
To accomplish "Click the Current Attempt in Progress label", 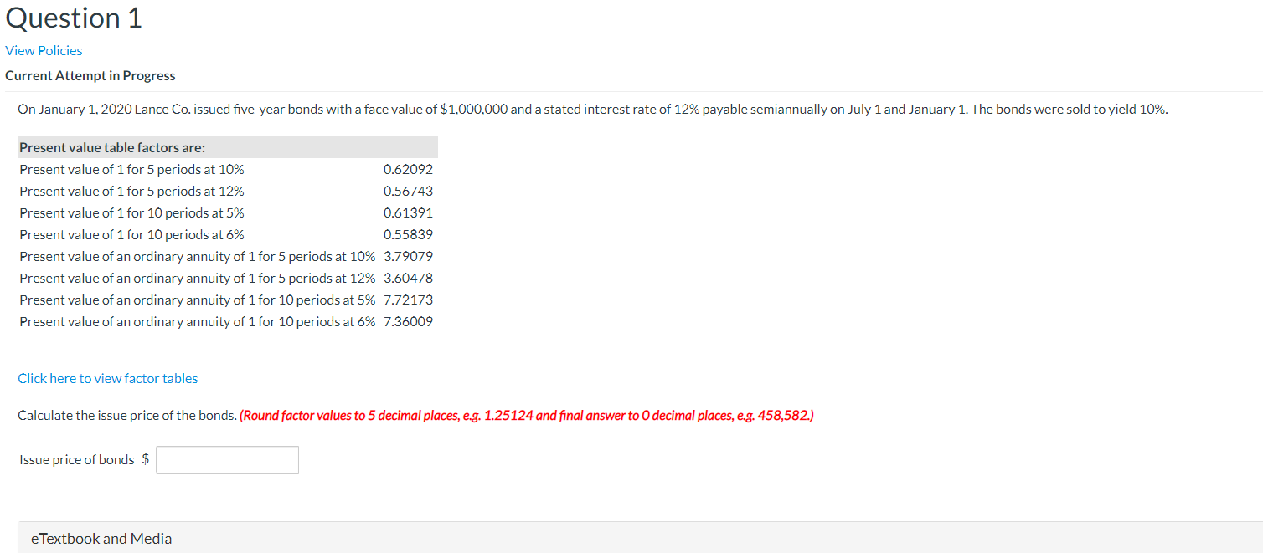I will click(90, 75).
